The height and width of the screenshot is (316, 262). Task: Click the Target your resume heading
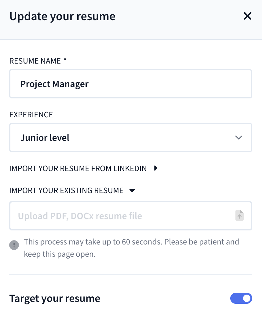[55, 298]
